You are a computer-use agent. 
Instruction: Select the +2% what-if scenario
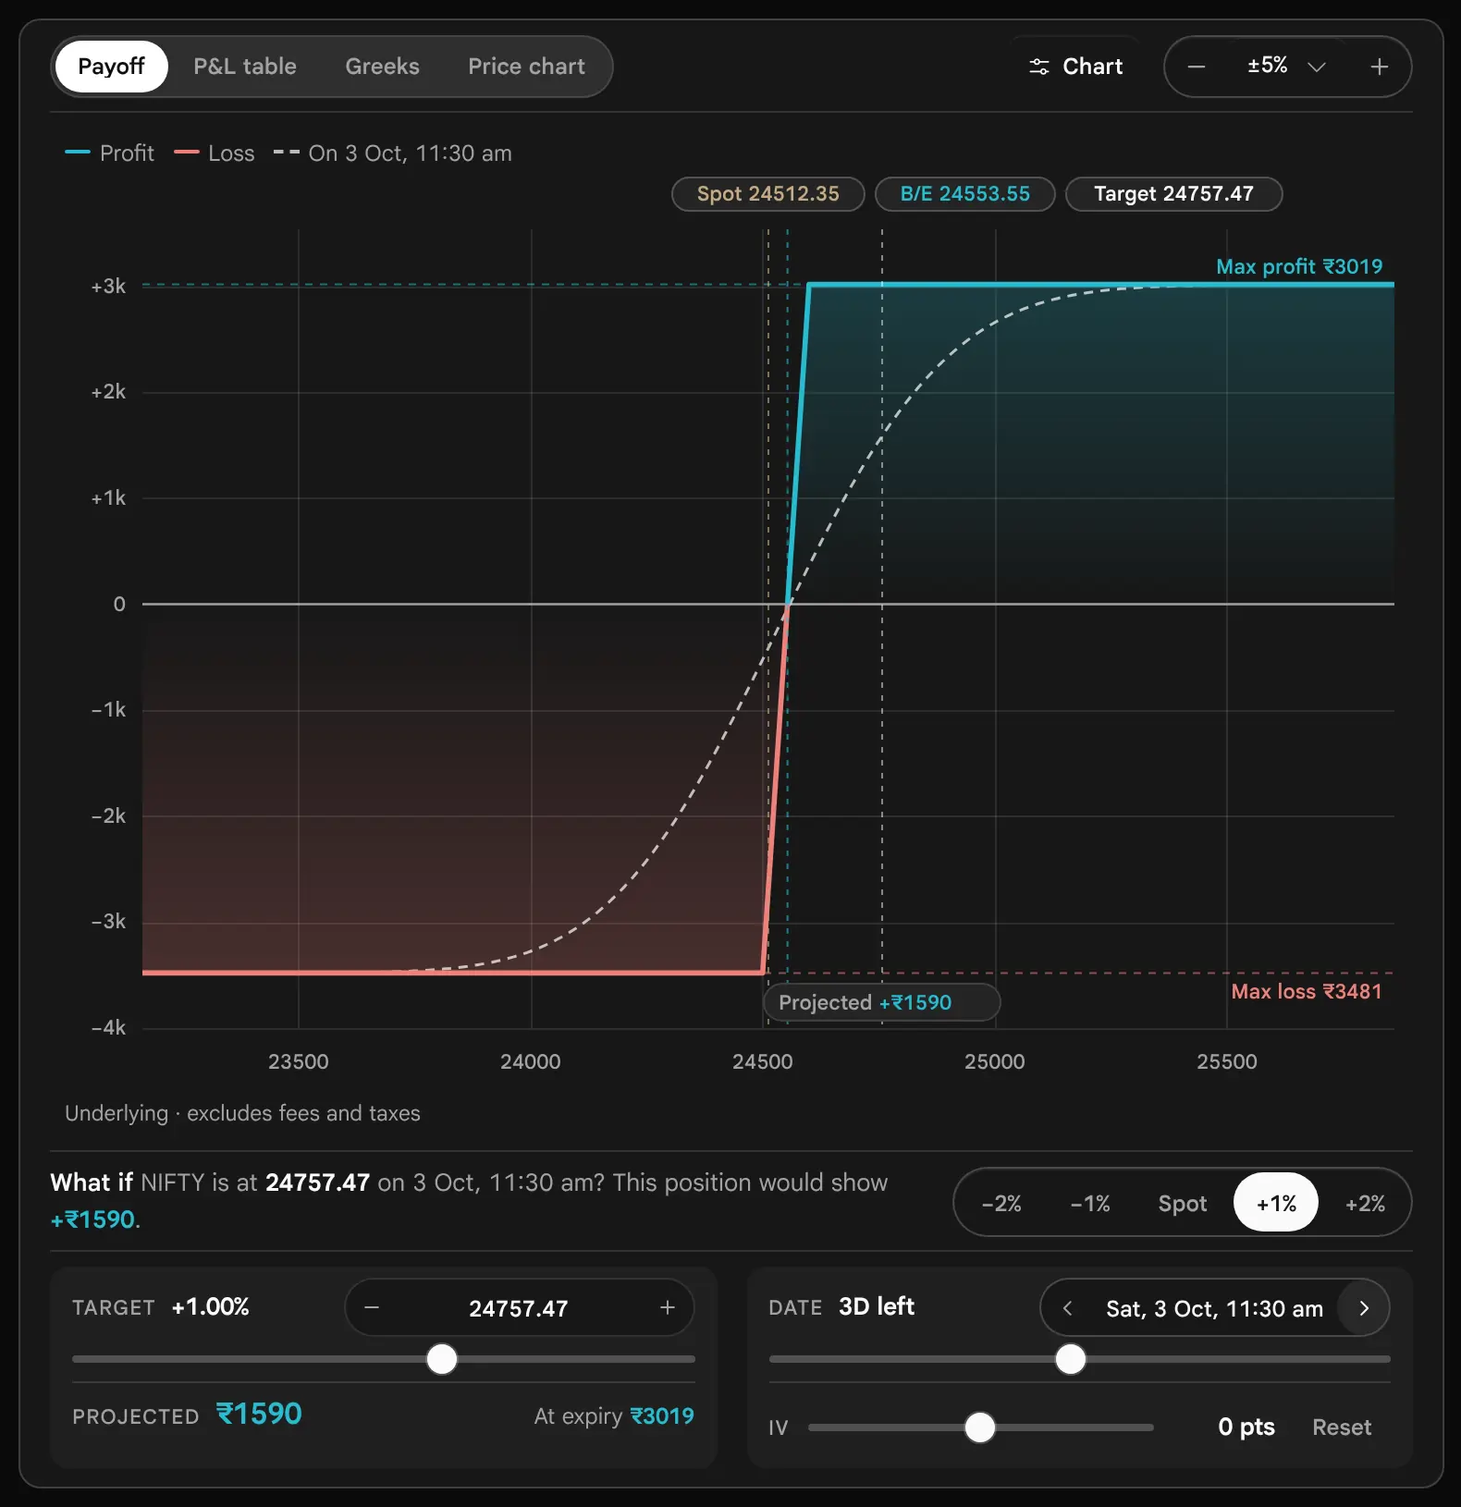point(1365,1203)
